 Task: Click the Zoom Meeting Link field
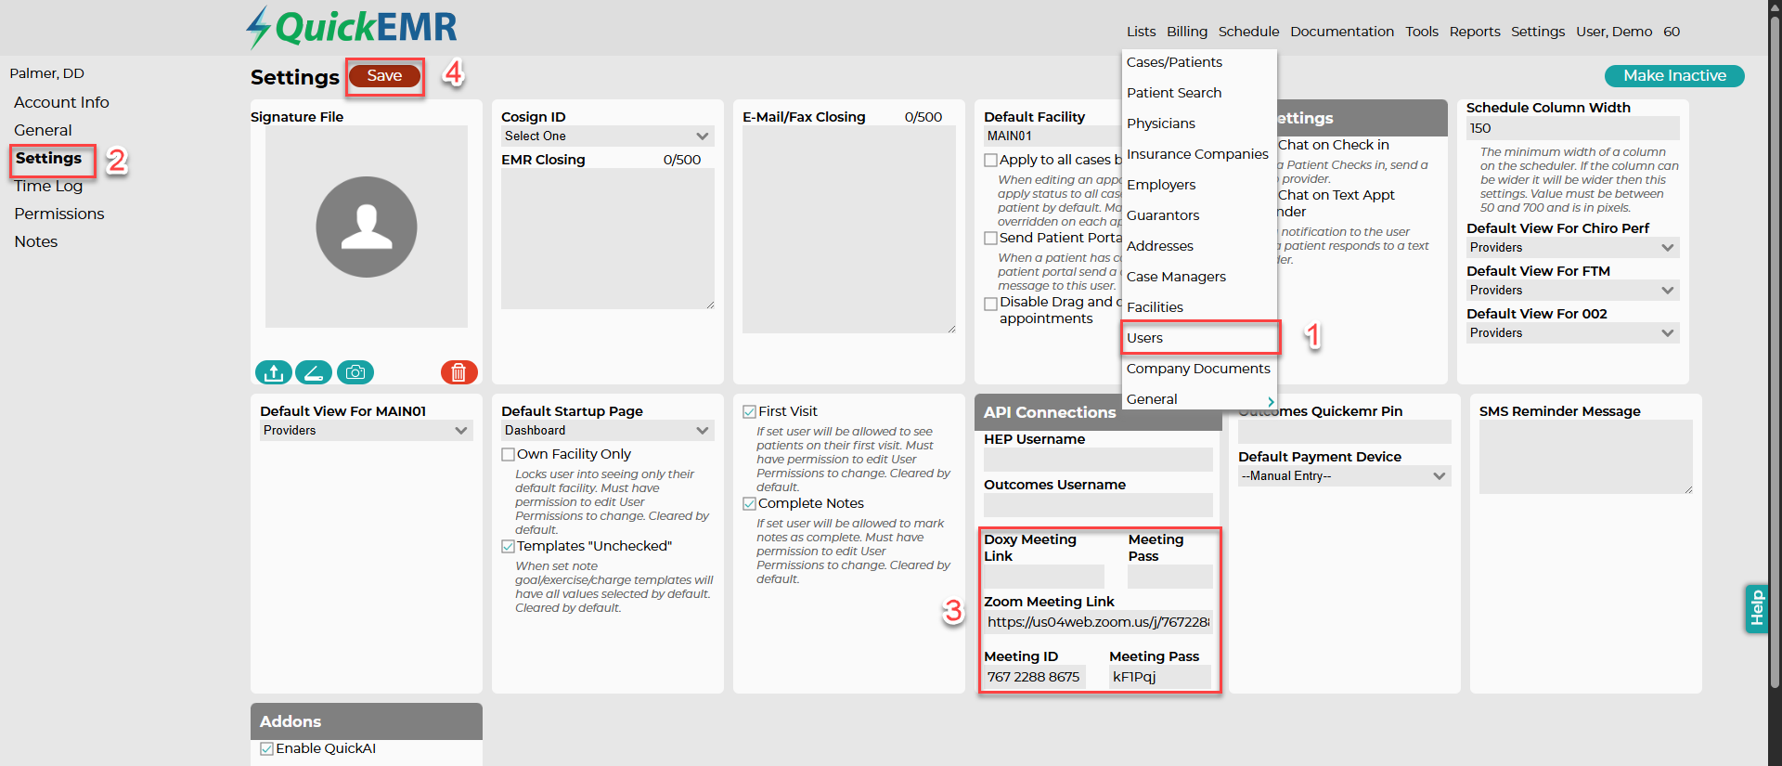(1098, 622)
